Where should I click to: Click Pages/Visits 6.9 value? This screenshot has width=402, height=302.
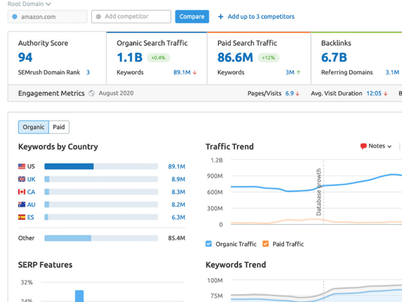click(289, 93)
